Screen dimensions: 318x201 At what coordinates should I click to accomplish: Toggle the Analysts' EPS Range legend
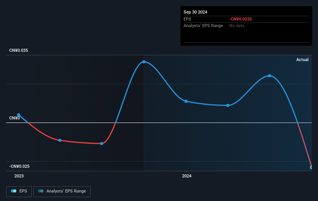62,191
